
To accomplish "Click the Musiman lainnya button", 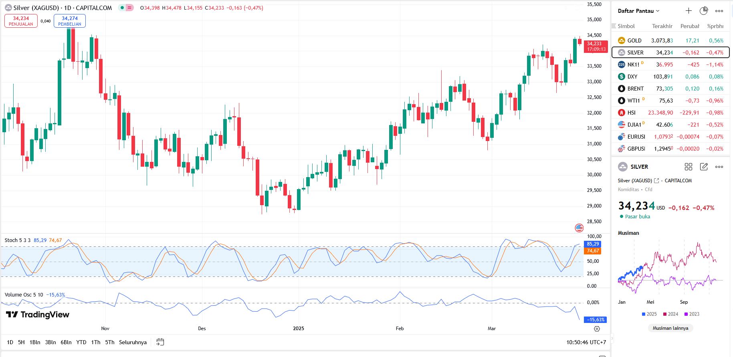I will pos(670,328).
